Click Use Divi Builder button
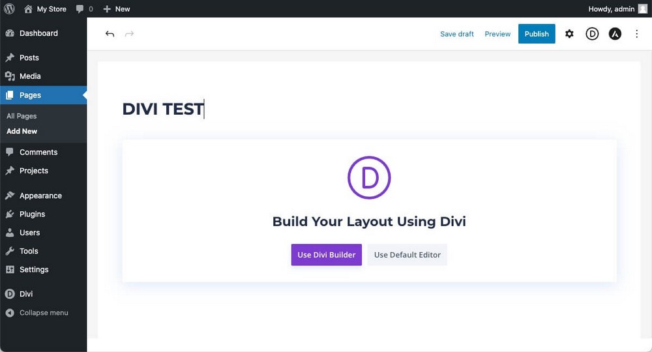 click(x=327, y=255)
